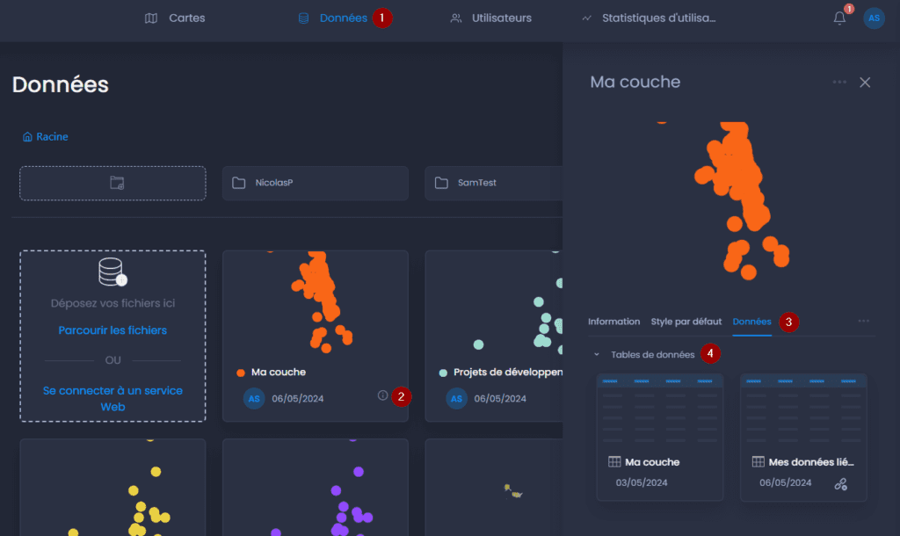Viewport: 900px width, 536px height.
Task: Click Parcourir les fichiers link
Action: click(x=112, y=330)
